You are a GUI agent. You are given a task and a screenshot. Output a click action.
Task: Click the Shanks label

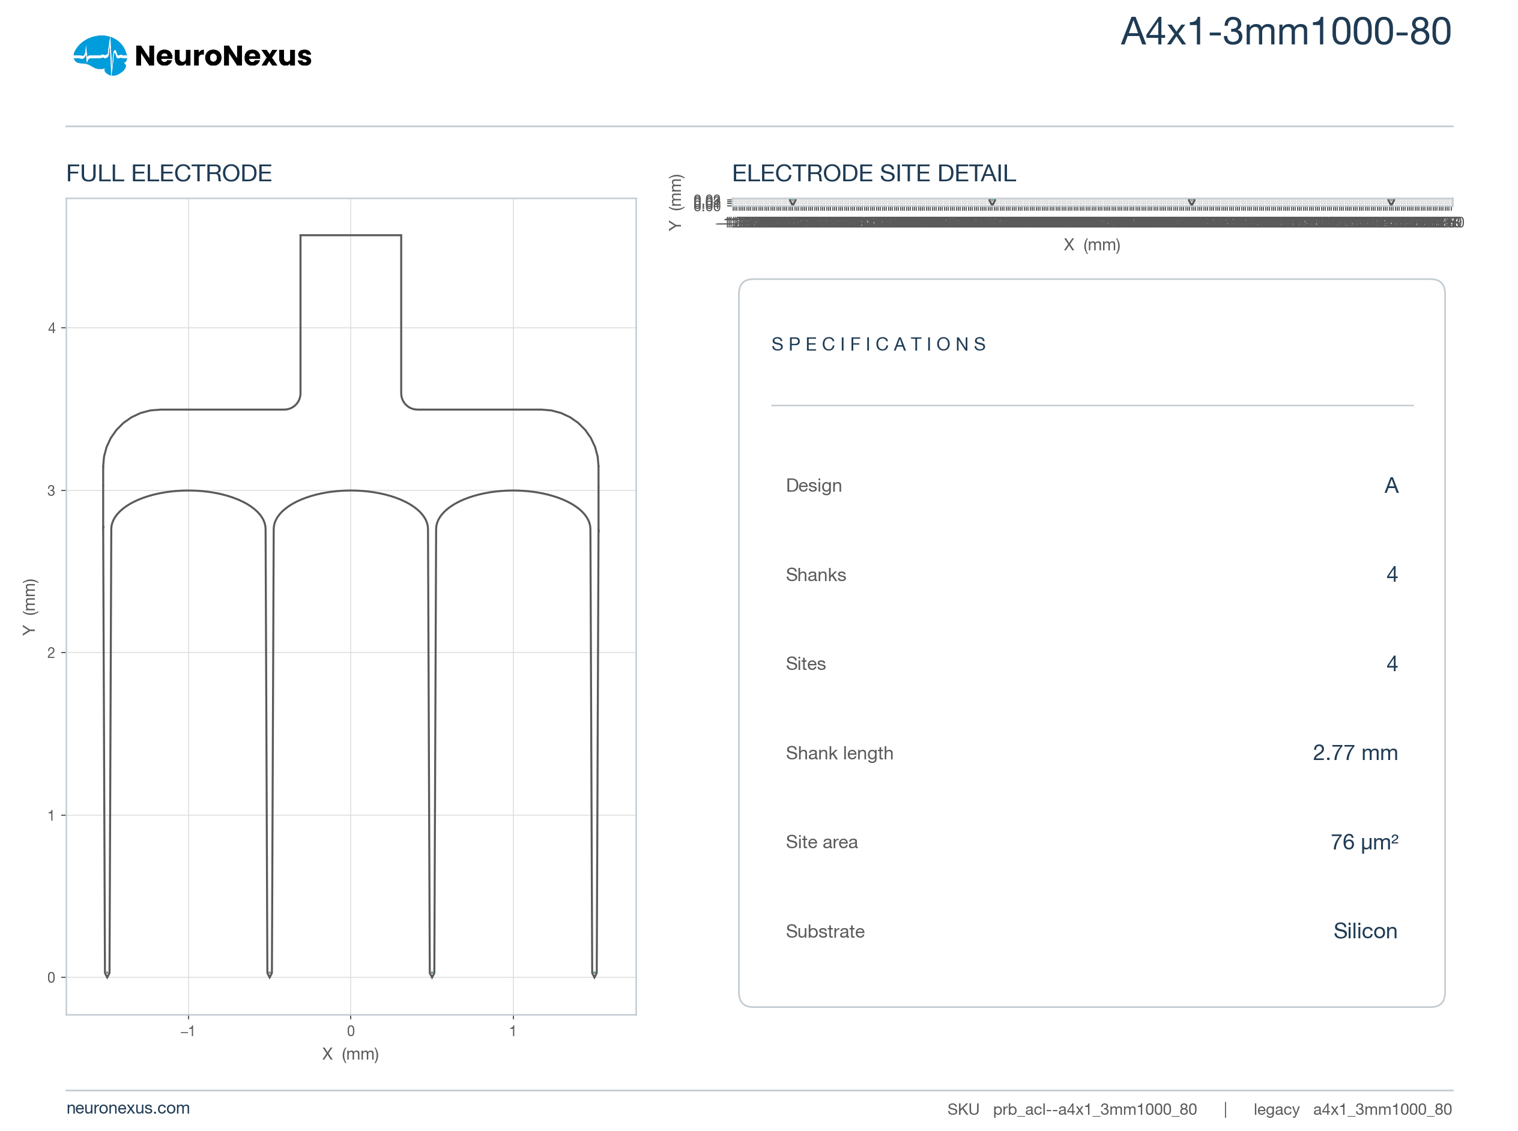tap(815, 575)
